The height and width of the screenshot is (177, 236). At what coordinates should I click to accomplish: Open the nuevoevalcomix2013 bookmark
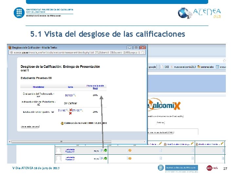tap(183, 67)
